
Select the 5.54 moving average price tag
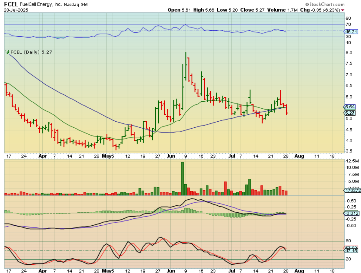(x=350, y=107)
